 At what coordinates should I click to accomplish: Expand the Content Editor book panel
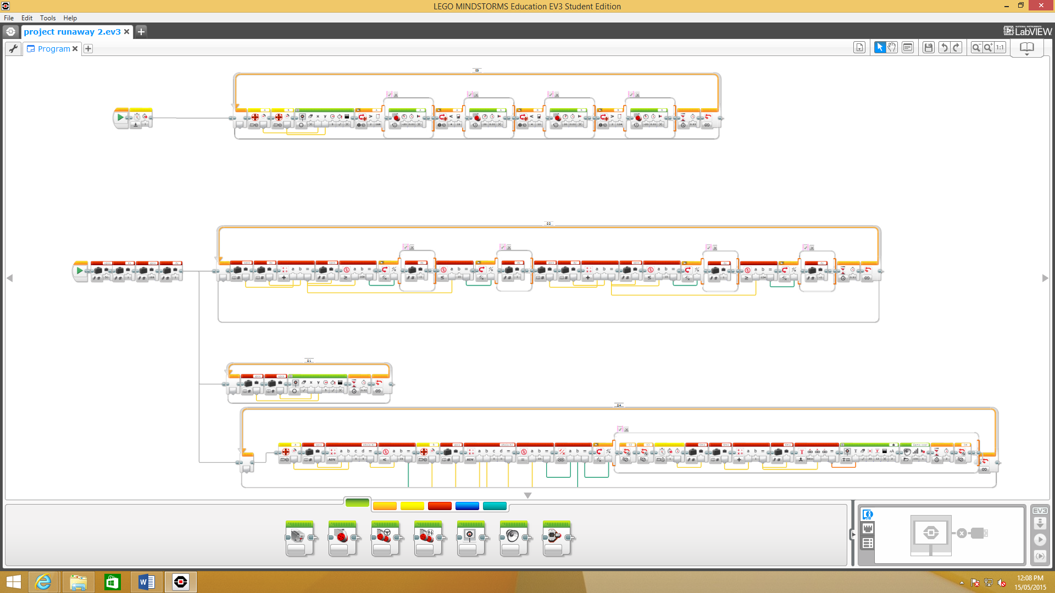click(x=1026, y=48)
